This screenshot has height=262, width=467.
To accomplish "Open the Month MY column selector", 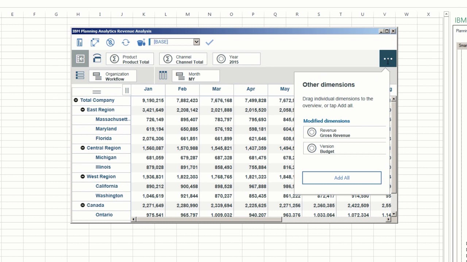I will [x=196, y=76].
